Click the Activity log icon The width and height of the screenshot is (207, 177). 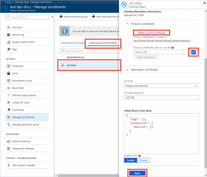point(8,35)
